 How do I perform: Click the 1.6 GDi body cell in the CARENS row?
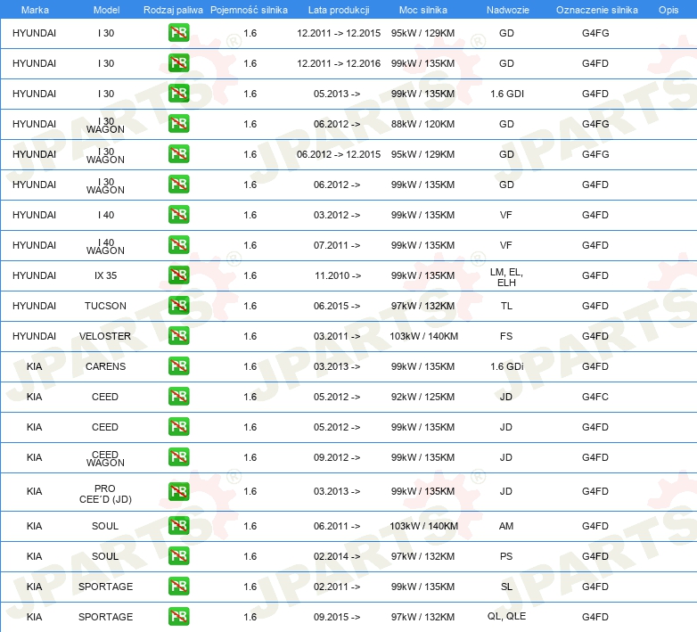click(x=507, y=366)
